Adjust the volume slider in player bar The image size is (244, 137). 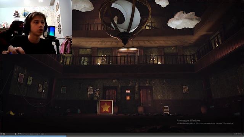11,134
